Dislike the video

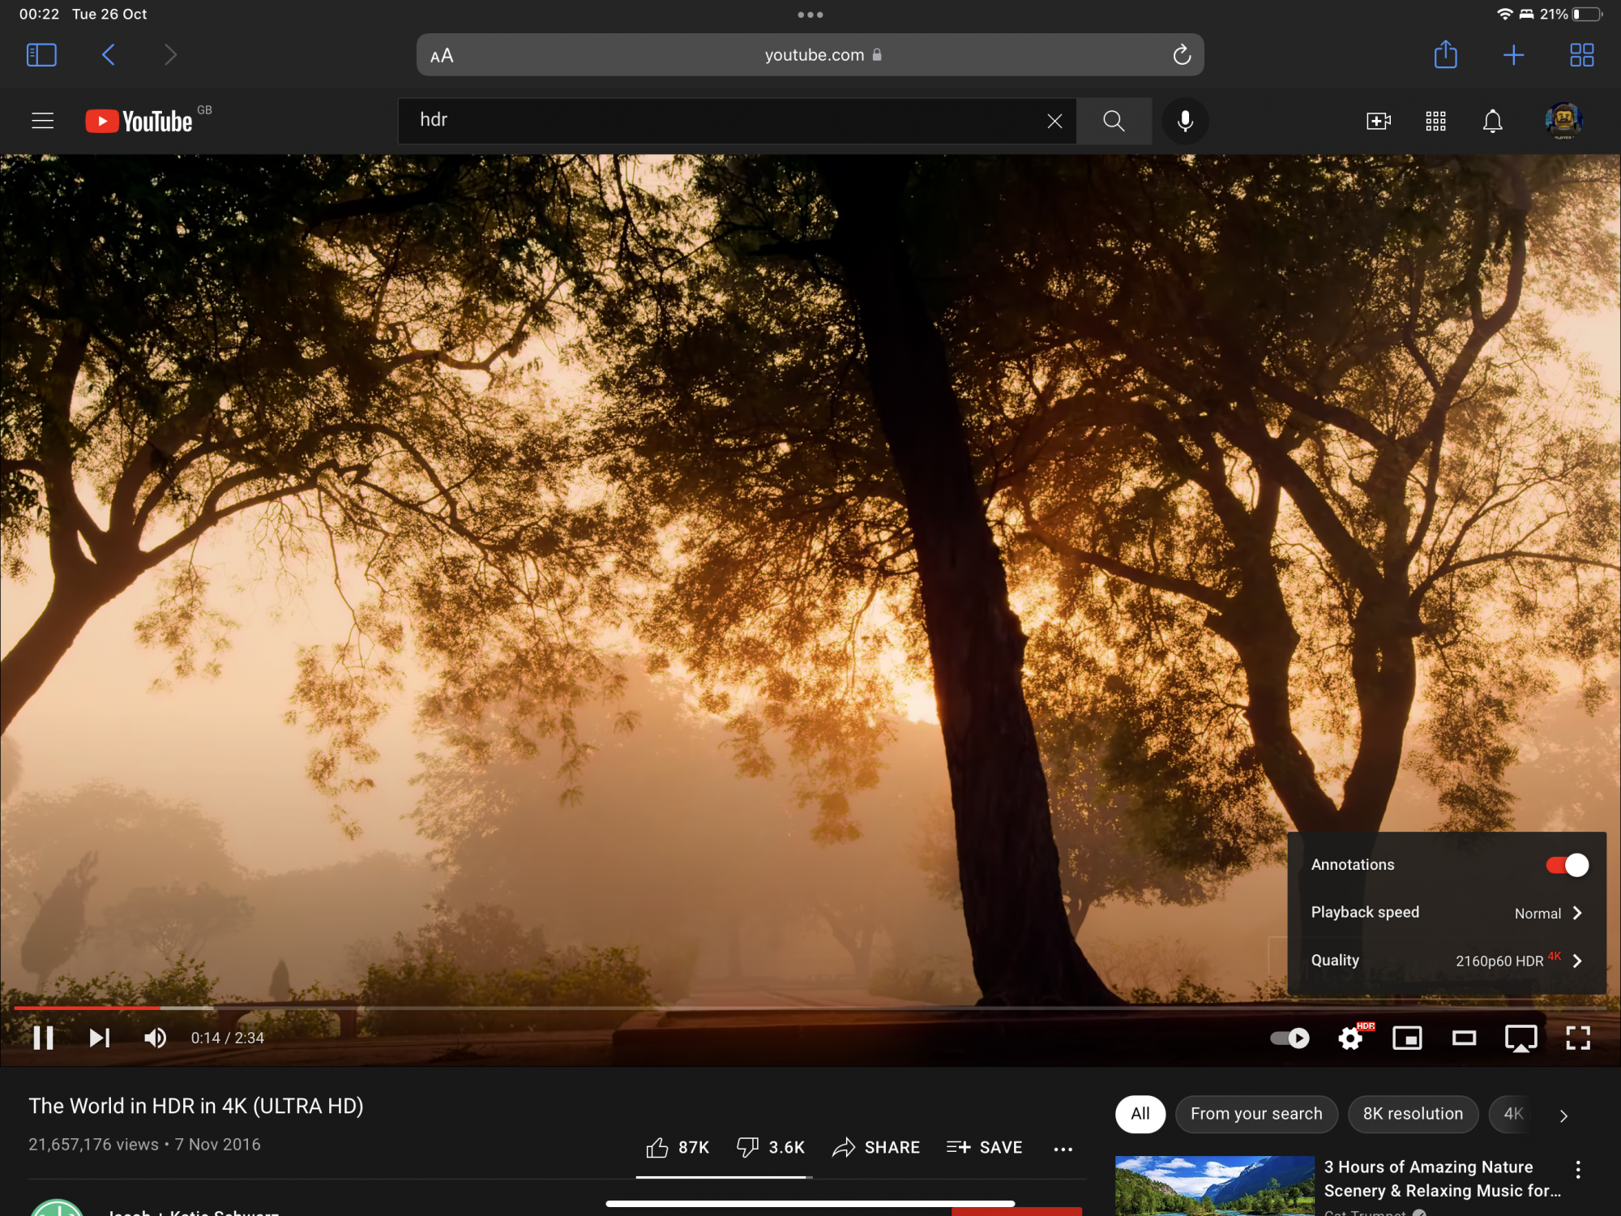tap(770, 1148)
